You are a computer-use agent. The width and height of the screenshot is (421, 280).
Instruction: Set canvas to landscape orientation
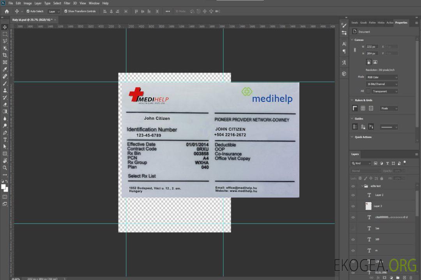pos(375,62)
